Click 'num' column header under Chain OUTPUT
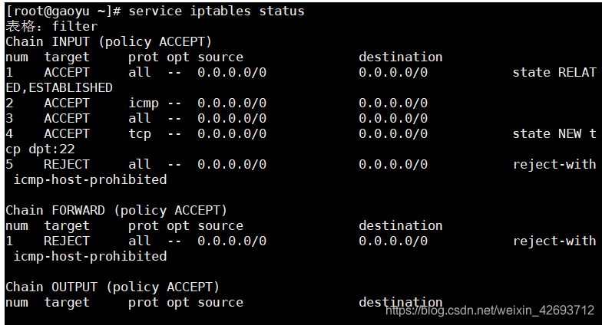 coord(17,302)
